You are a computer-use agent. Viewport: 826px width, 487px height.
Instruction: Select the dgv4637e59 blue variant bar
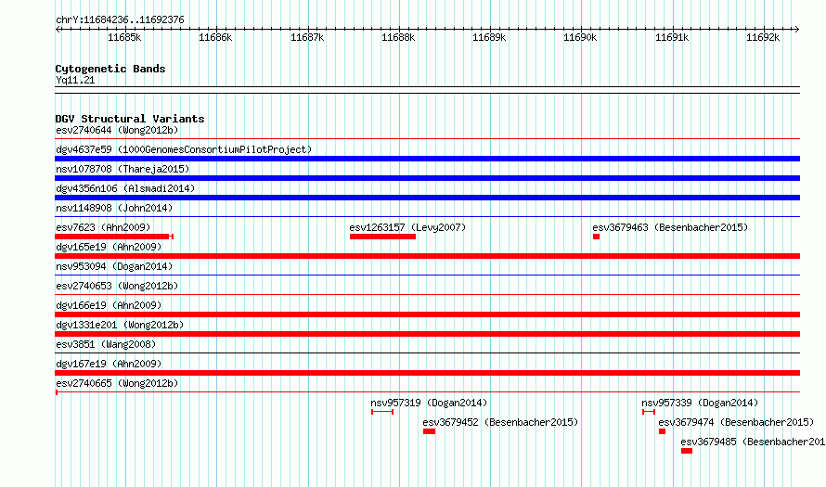[x=427, y=159]
